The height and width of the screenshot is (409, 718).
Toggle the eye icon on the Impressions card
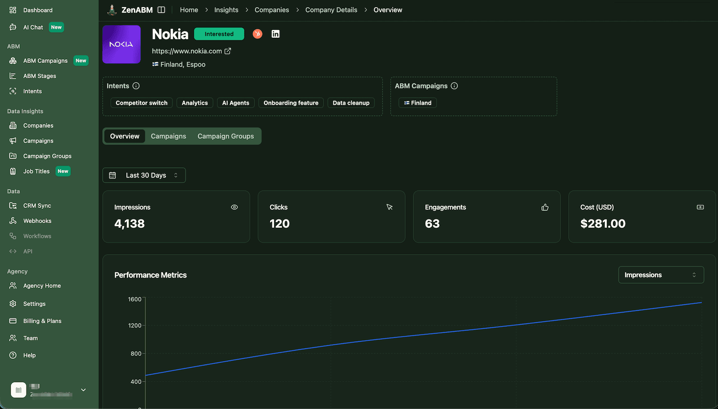pyautogui.click(x=234, y=207)
